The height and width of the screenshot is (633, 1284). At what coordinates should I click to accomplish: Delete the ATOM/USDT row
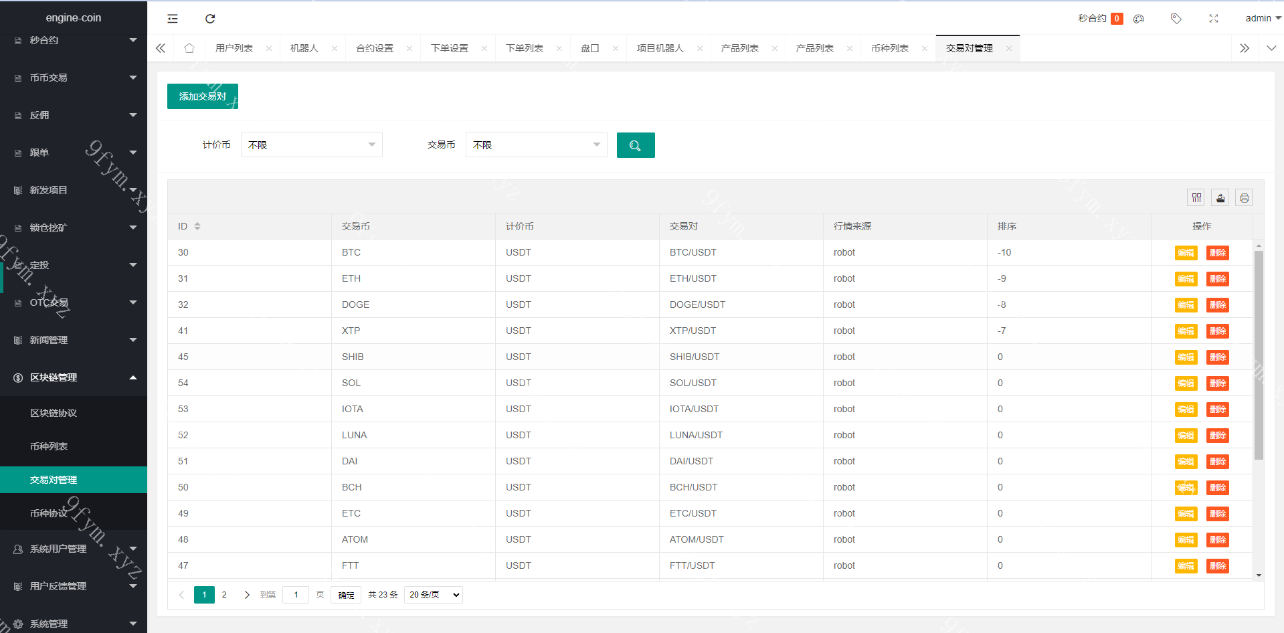coord(1218,540)
